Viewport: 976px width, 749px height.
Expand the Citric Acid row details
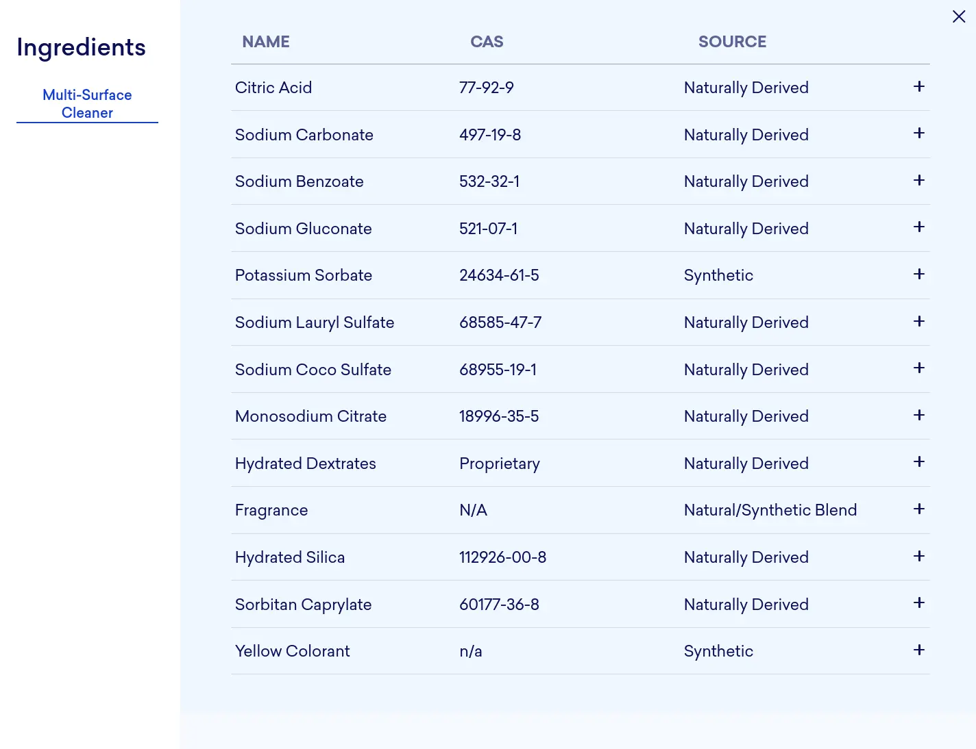click(x=919, y=87)
